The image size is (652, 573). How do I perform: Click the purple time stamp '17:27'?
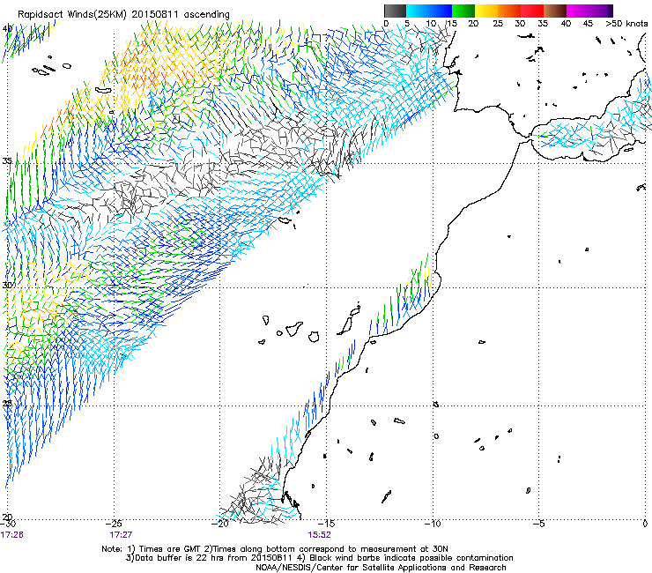click(x=121, y=535)
